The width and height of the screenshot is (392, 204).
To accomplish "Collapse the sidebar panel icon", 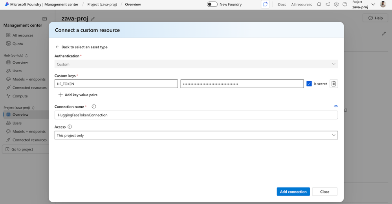I will click(44, 19).
